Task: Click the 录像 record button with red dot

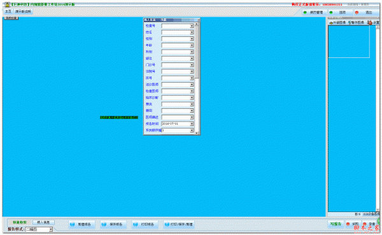Action: (369, 224)
